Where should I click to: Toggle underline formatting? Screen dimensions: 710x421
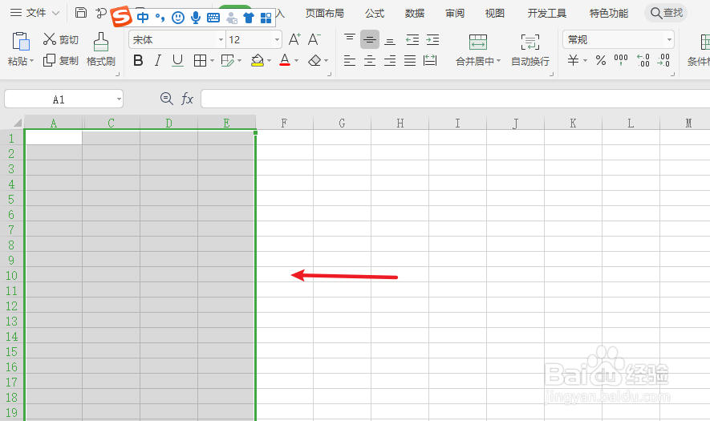pyautogui.click(x=177, y=60)
